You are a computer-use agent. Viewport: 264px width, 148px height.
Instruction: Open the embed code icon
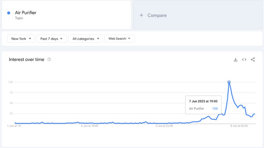coord(244,60)
